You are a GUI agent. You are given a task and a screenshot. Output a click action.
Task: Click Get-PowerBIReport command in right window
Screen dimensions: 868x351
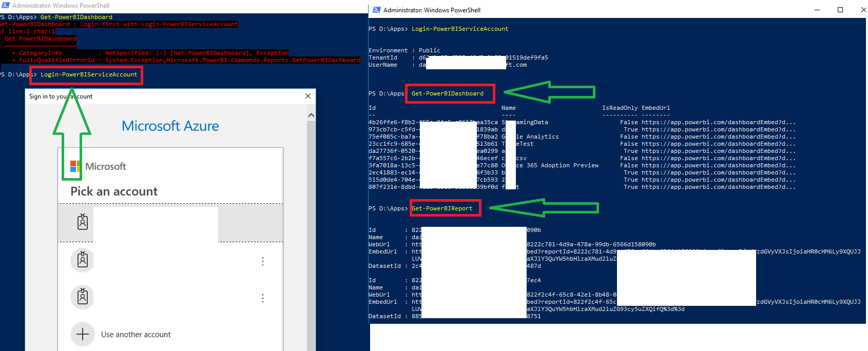[x=442, y=208]
